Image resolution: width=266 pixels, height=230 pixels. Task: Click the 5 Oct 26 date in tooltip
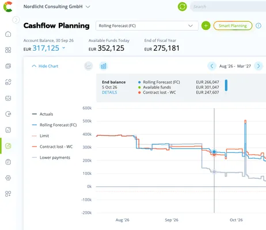point(109,87)
